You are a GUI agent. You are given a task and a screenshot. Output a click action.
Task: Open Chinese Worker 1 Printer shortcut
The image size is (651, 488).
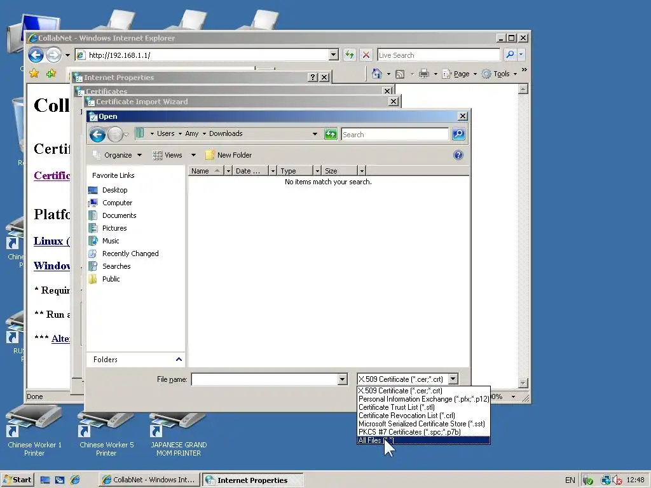coord(34,432)
